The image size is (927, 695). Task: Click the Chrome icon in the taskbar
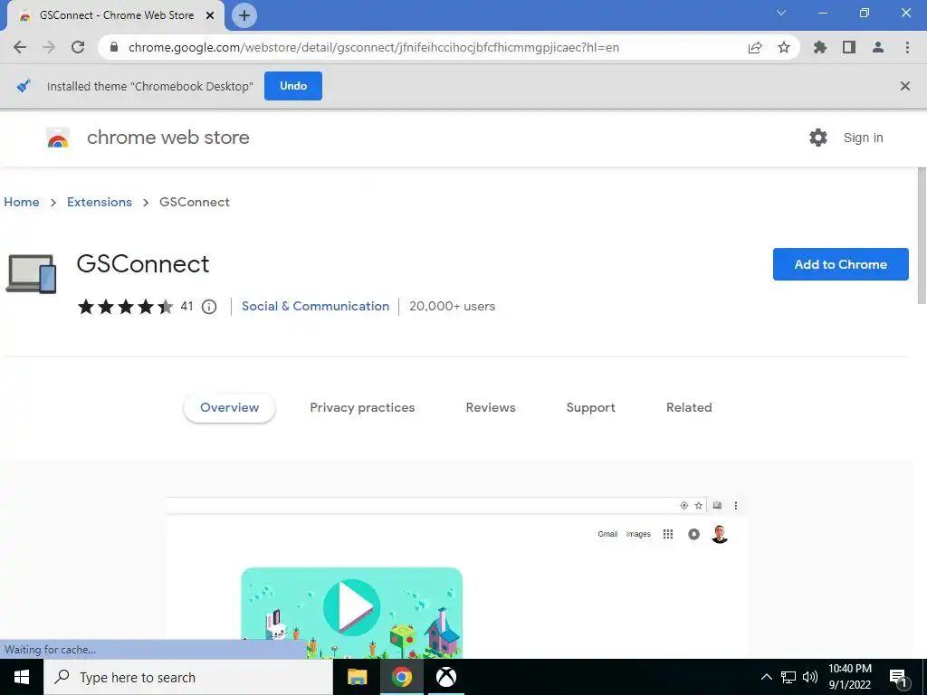coord(401,677)
